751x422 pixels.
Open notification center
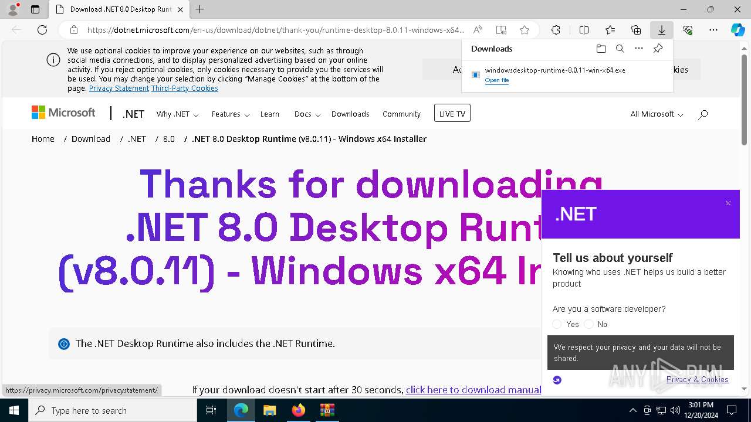732,410
